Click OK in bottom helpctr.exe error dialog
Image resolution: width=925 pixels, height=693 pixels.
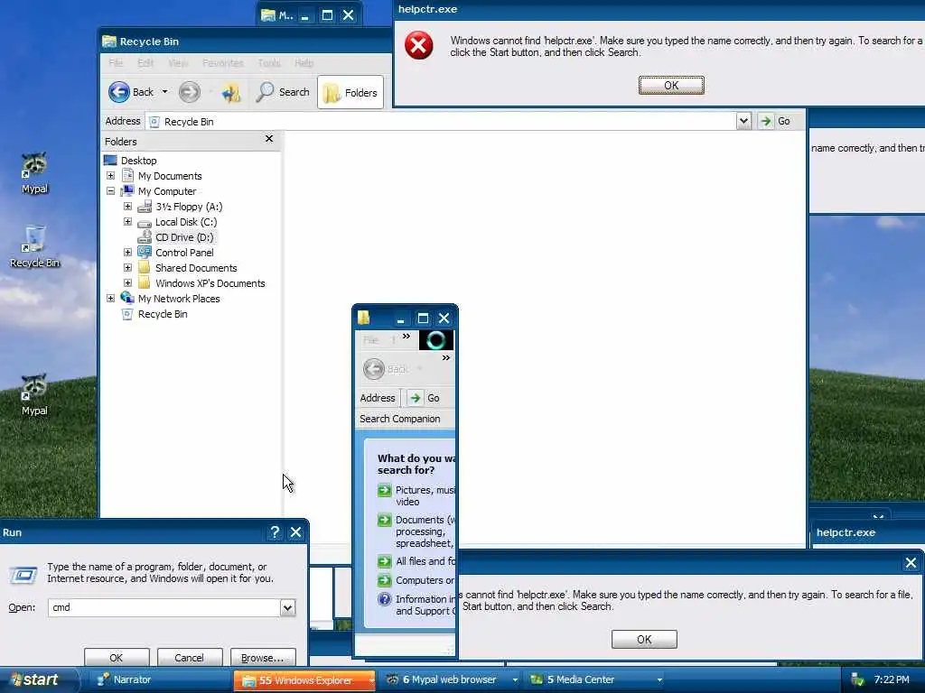(x=644, y=640)
